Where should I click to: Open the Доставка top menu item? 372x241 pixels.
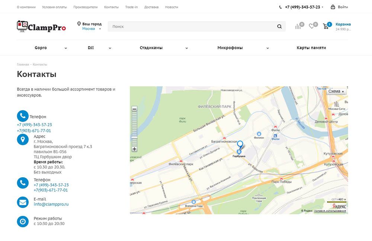pos(151,7)
